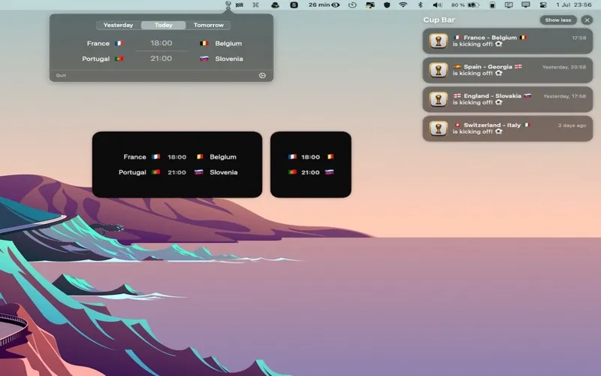601x376 pixels.
Task: Click Belgium in the wide desktop widget
Action: pos(223,157)
